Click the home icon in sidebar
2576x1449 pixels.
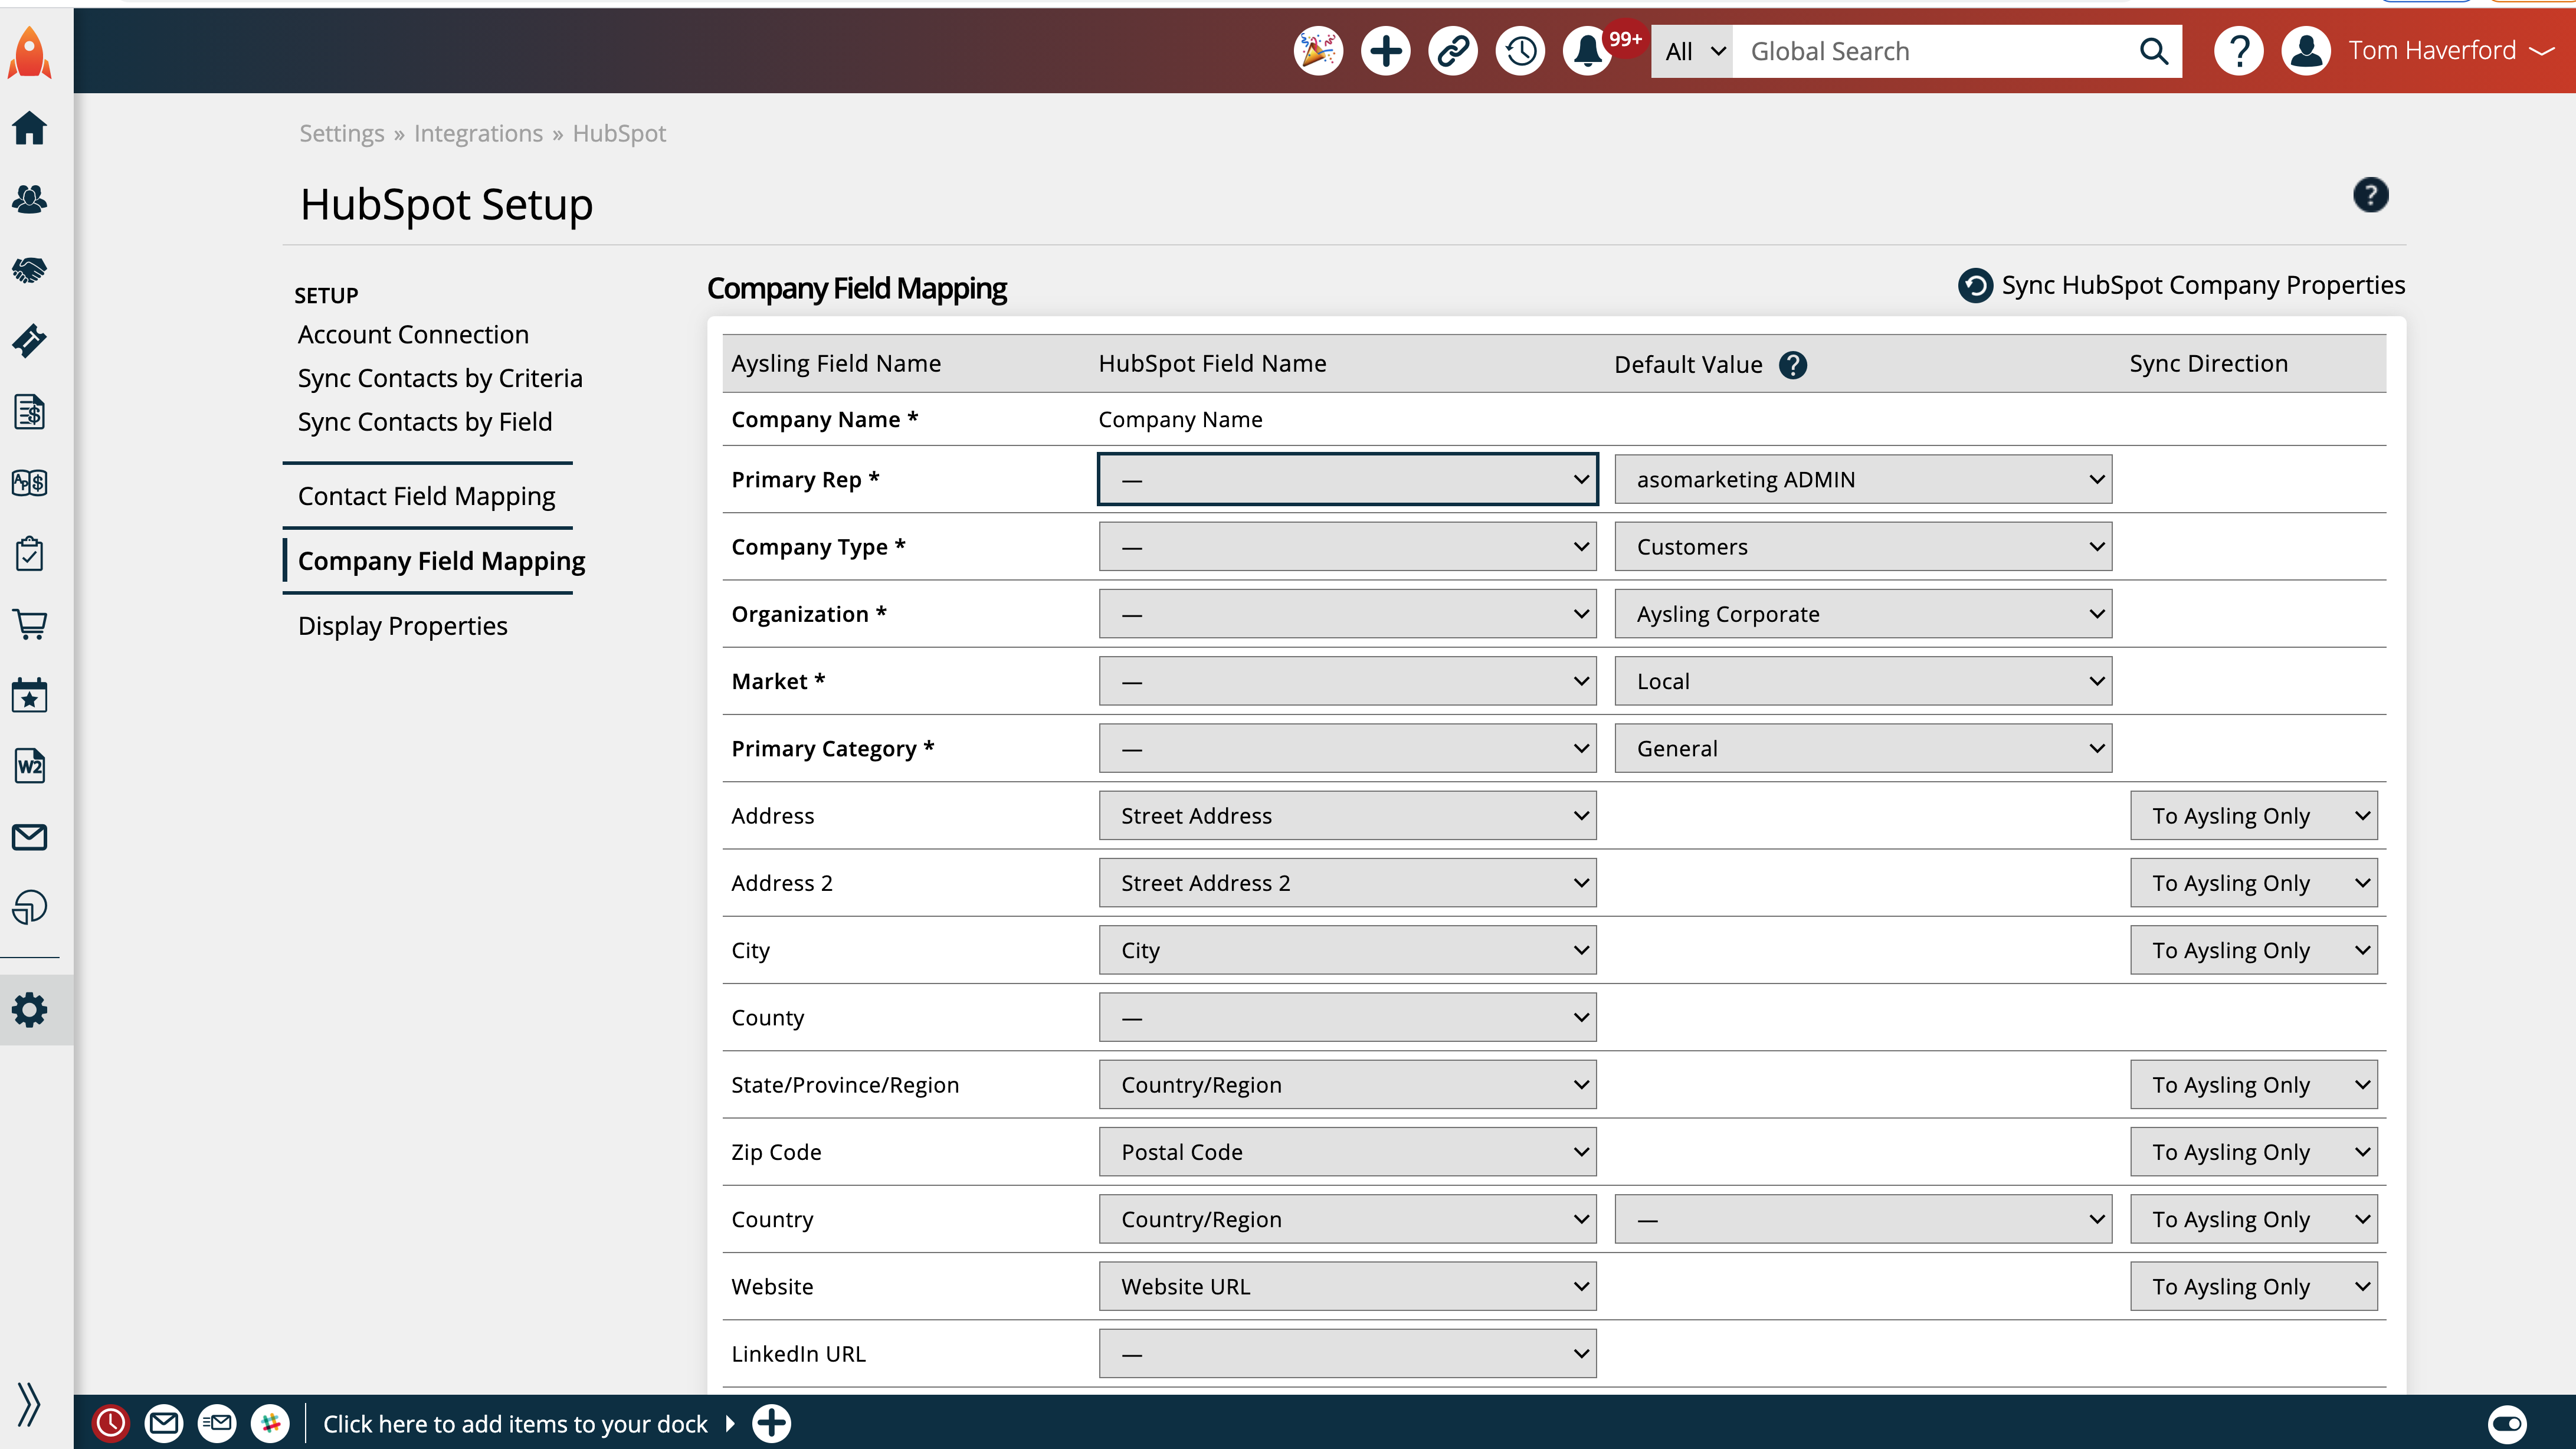coord(30,128)
